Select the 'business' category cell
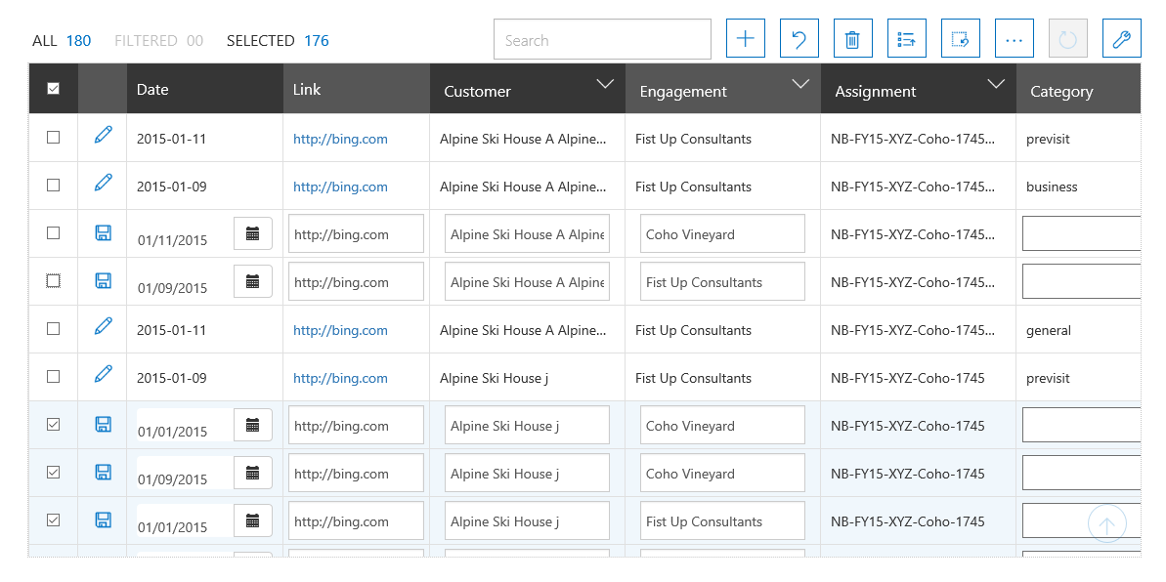Image resolution: width=1166 pixels, height=582 pixels. [1078, 186]
